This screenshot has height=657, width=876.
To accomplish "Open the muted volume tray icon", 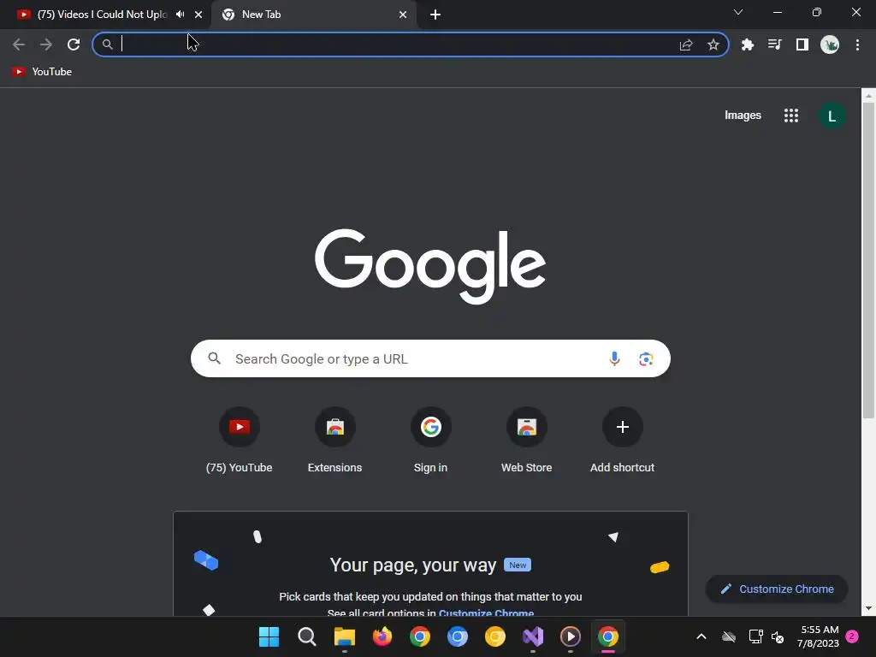I will [x=778, y=636].
